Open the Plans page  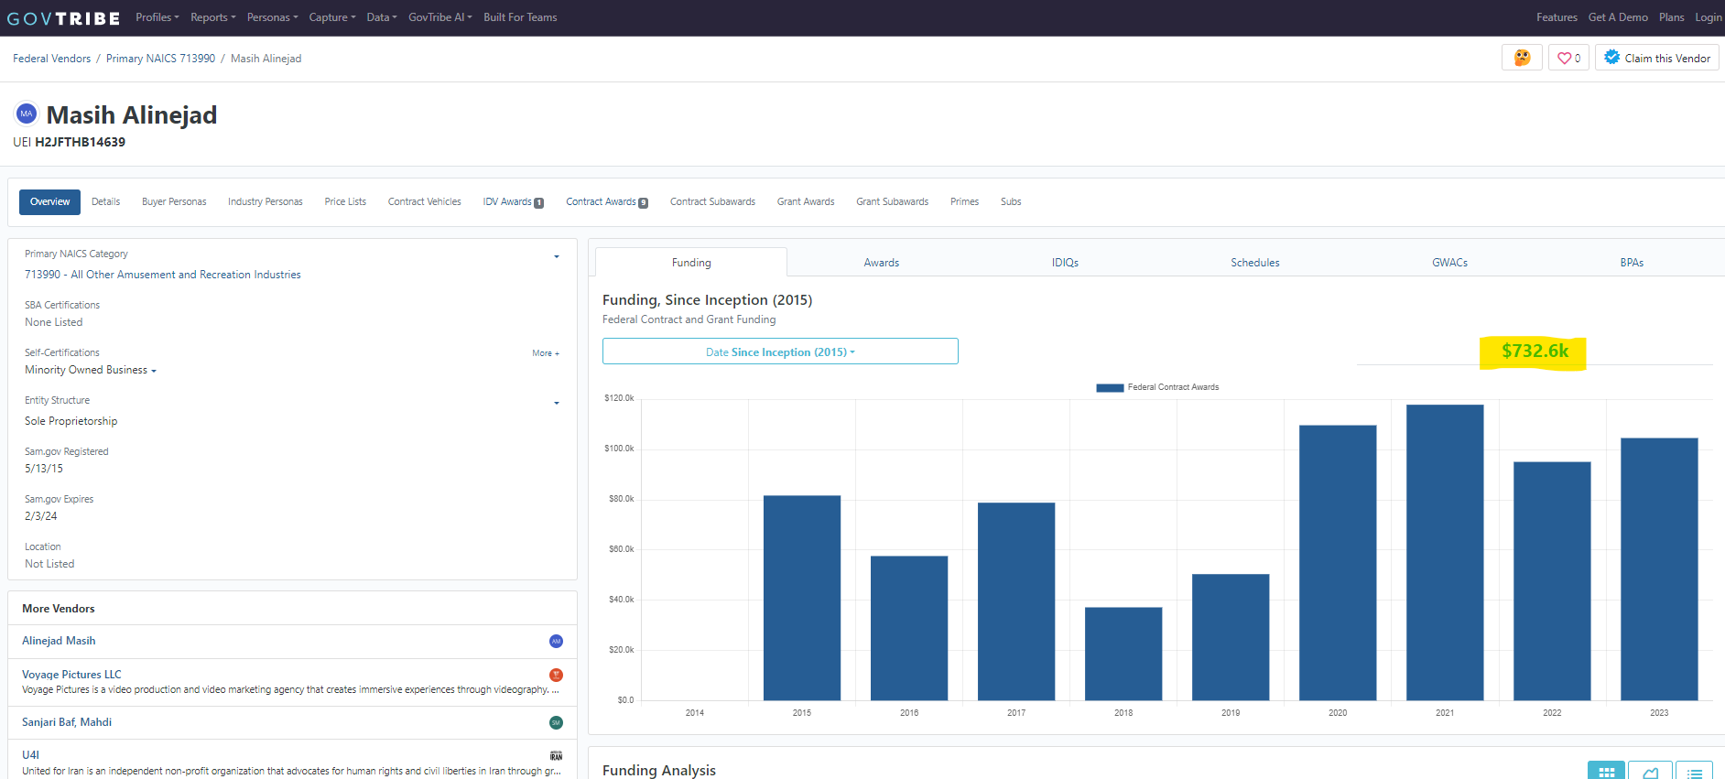click(x=1671, y=17)
